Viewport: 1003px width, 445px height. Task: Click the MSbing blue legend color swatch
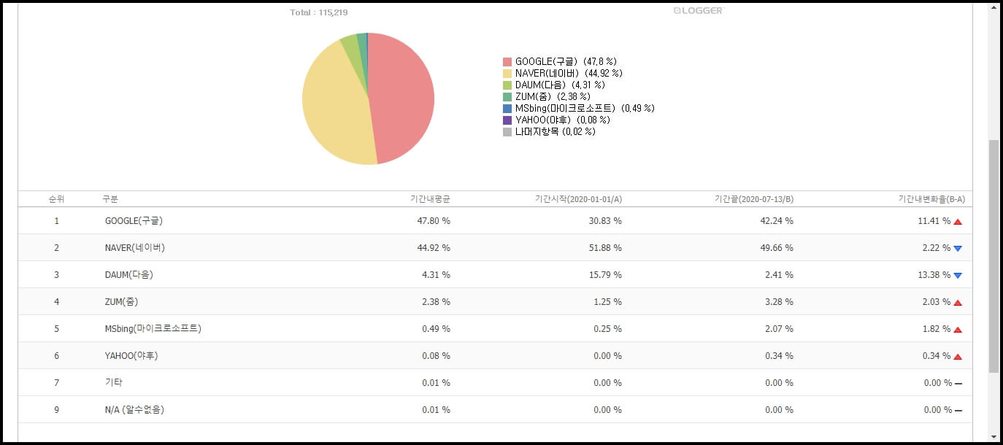pyautogui.click(x=507, y=109)
